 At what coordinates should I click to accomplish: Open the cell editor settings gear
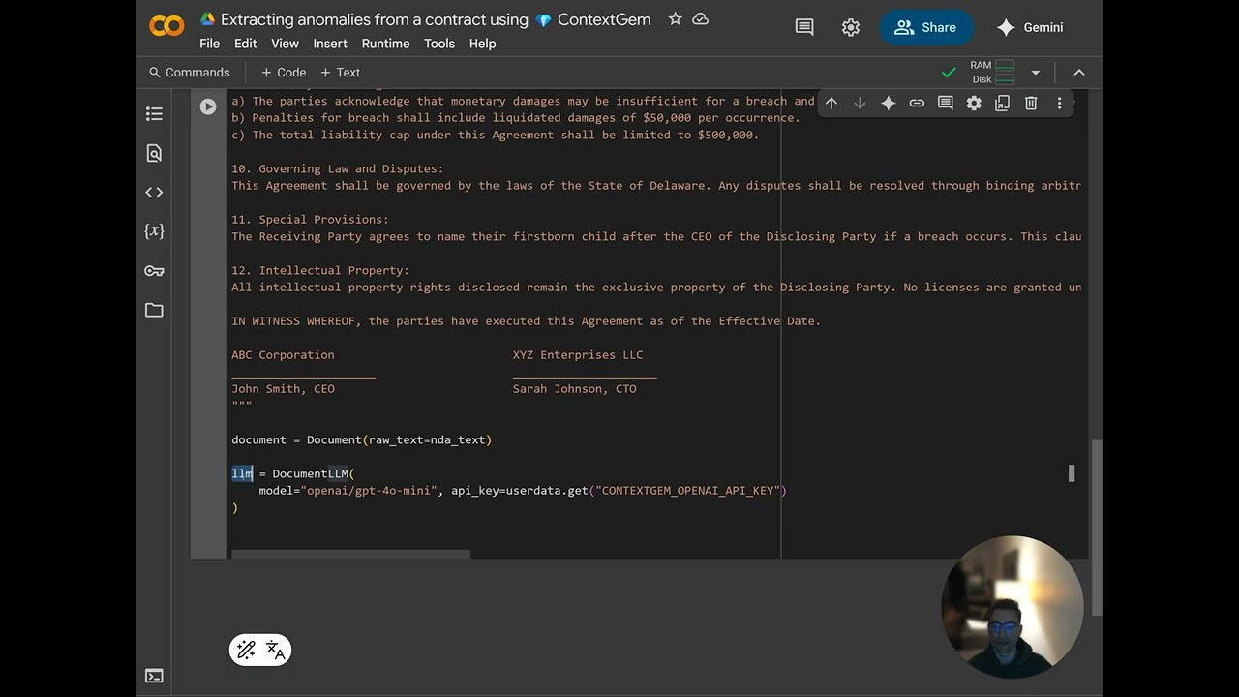[974, 103]
